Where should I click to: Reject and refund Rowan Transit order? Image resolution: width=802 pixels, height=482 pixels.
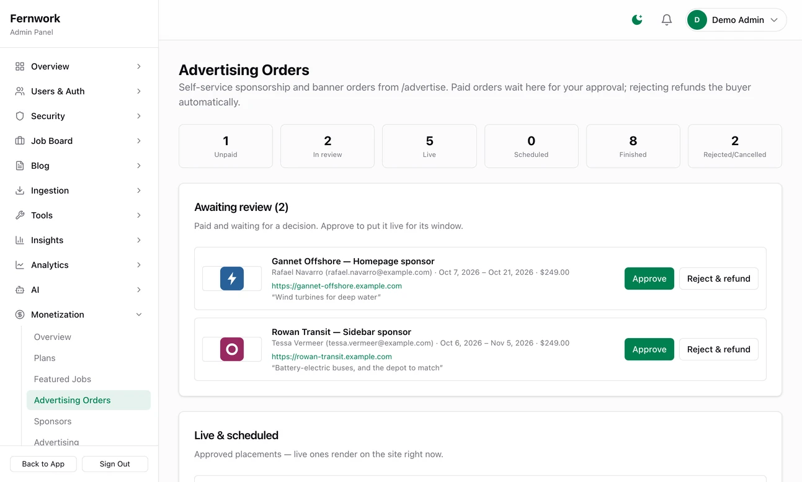coord(719,349)
